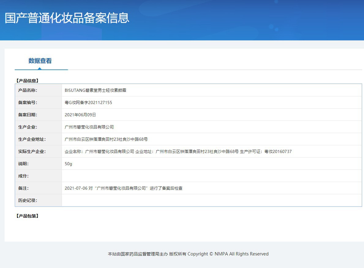The width and height of the screenshot is (364, 268).
Task: Select the 【产品信息】 section heading
Action: [x=27, y=81]
